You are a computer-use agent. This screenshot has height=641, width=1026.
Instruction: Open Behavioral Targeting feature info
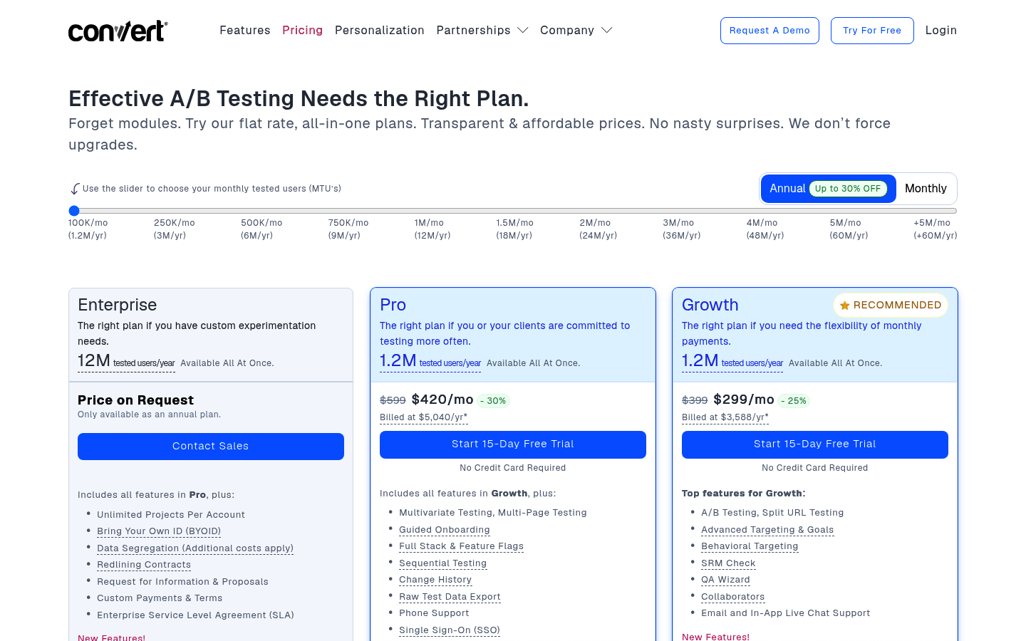point(750,546)
